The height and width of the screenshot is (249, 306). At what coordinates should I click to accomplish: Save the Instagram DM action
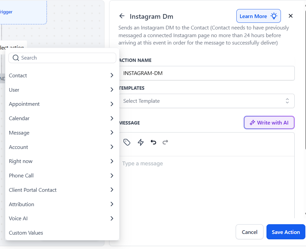[x=286, y=232]
